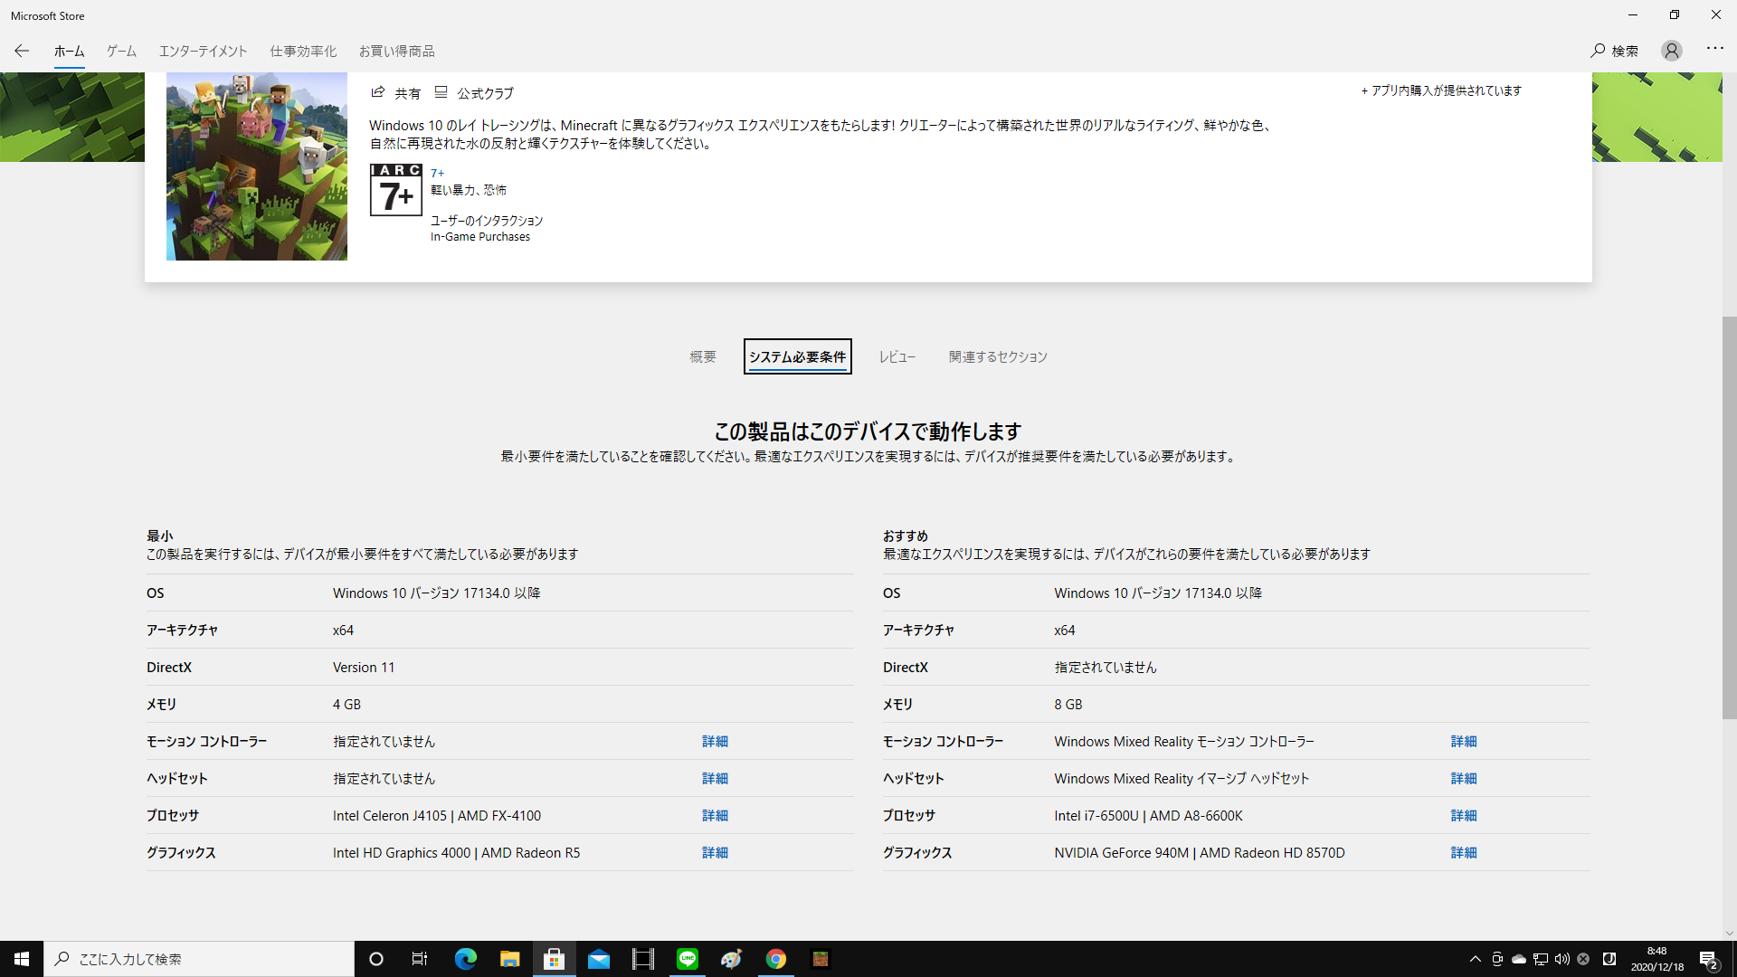Screen dimensions: 1737x977
Task: Show hidden system tray icons chevron
Action: (x=1475, y=959)
